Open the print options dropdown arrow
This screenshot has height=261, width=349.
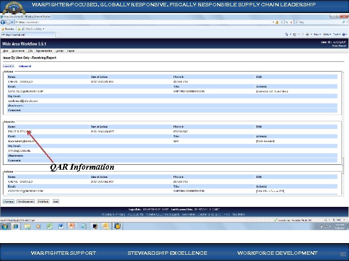(311, 34)
